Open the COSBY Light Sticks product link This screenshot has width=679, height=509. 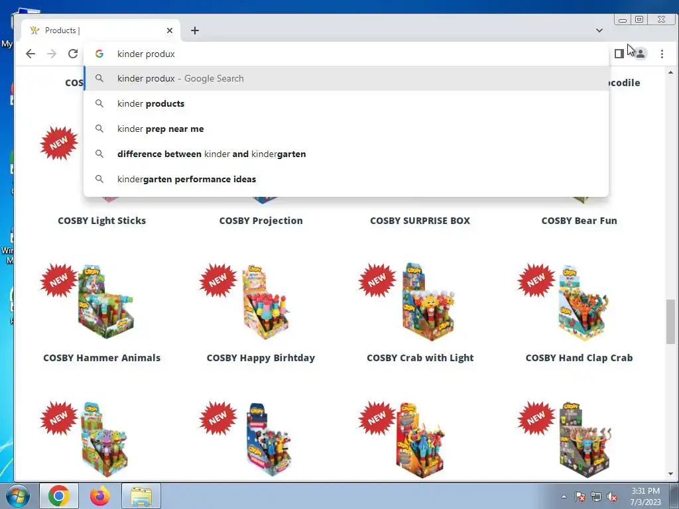coord(101,220)
